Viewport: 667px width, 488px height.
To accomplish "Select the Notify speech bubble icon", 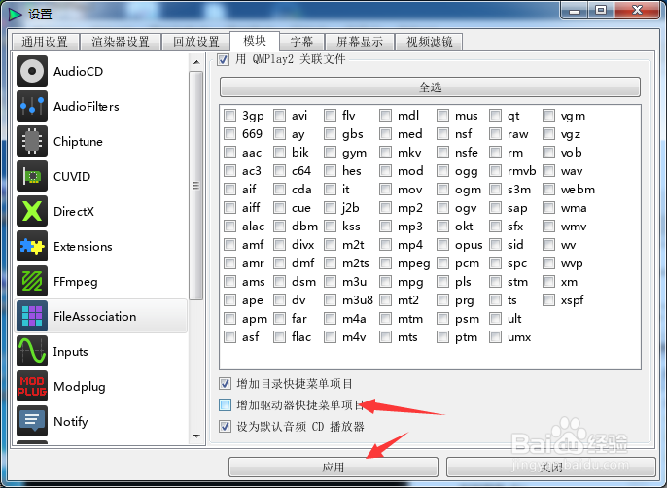I will (32, 421).
